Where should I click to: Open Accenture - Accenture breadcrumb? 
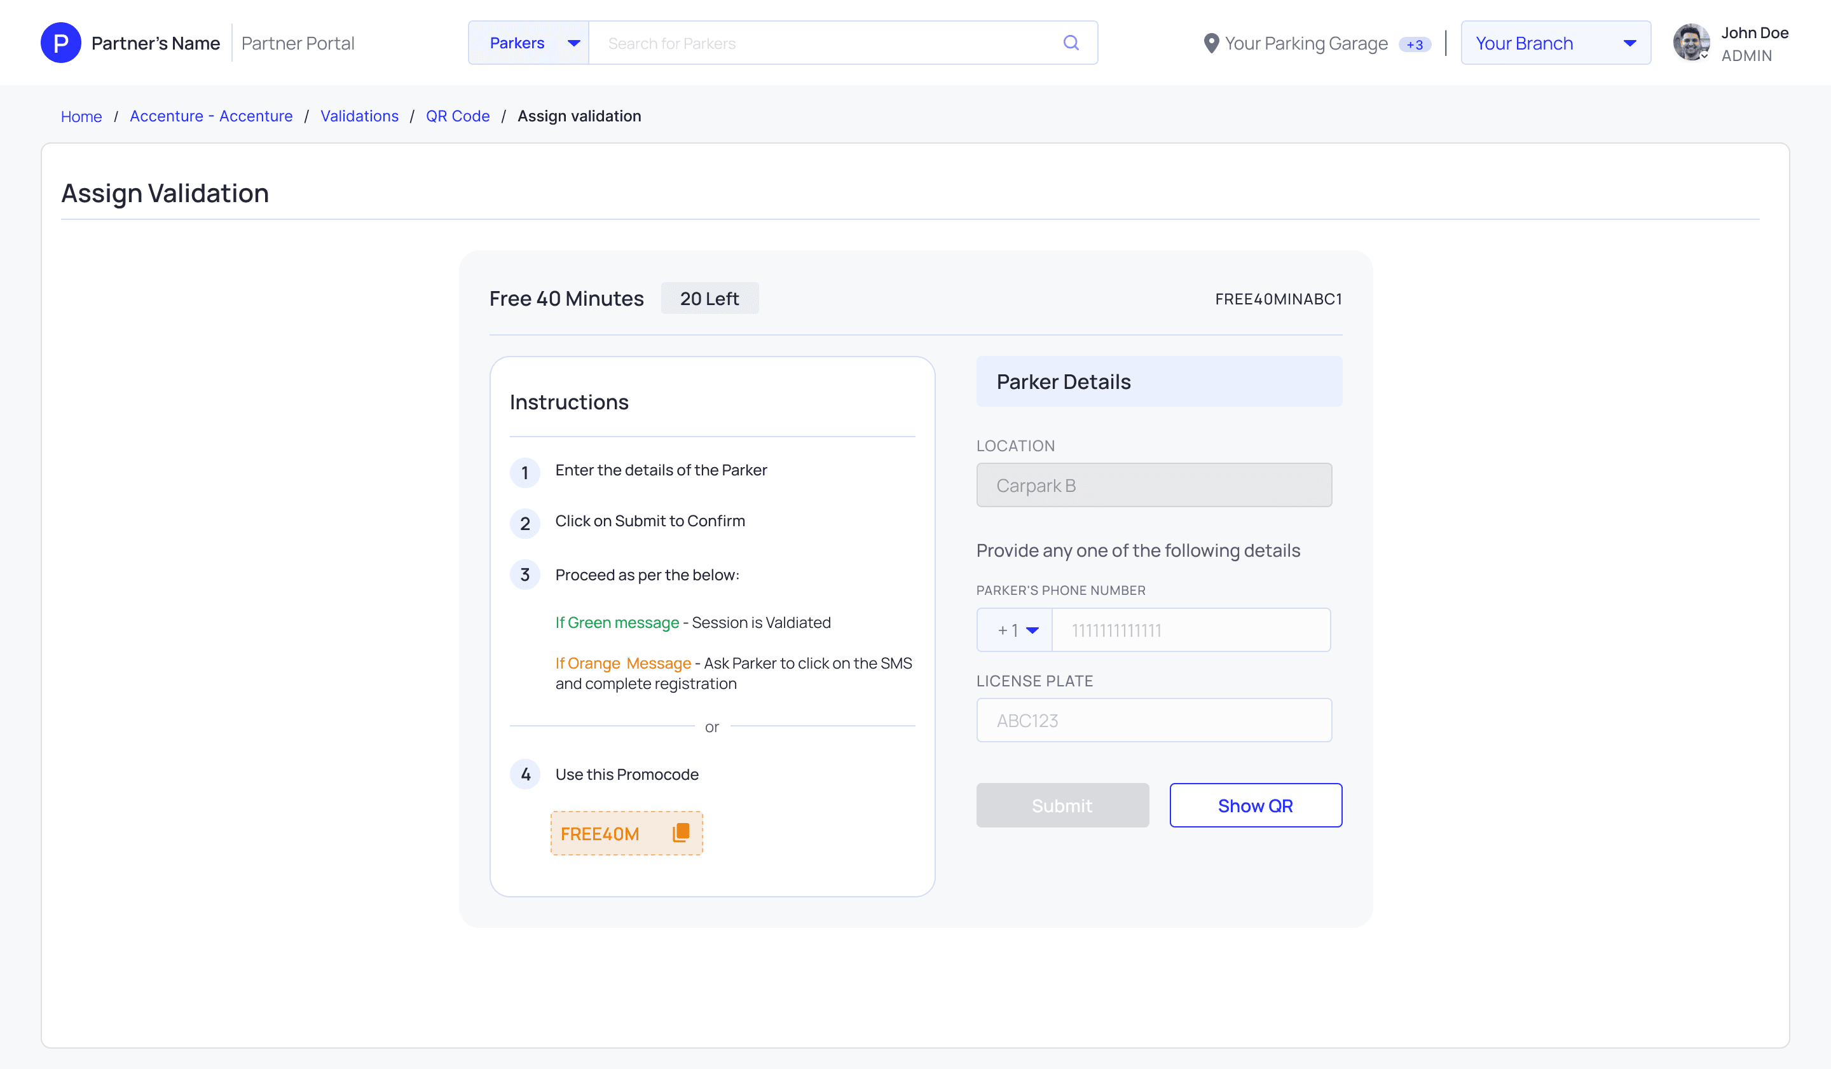point(210,116)
